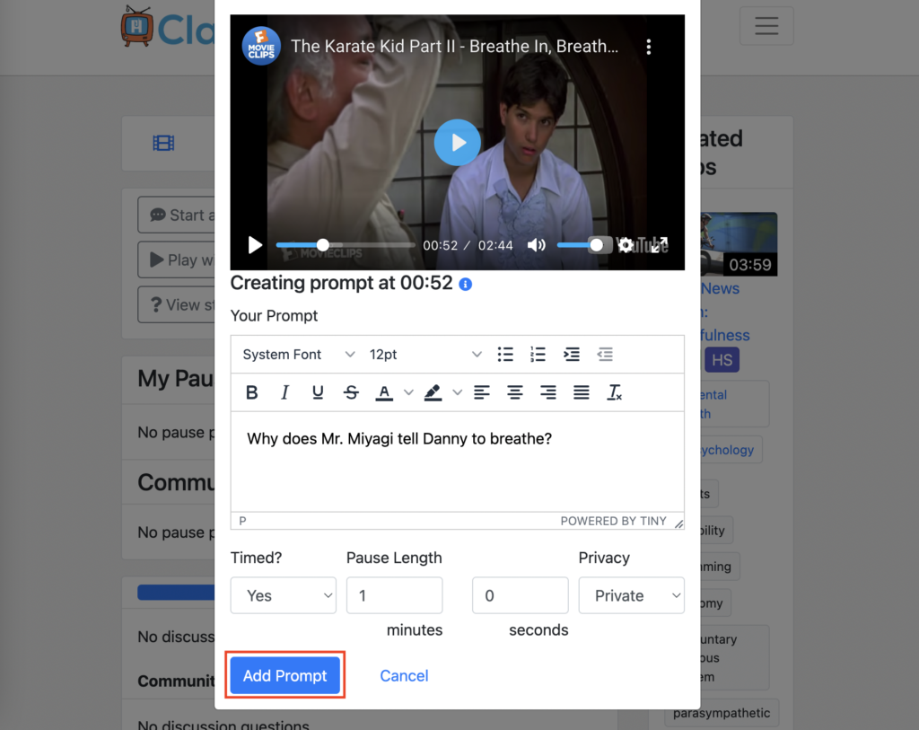Click the Cancel link
The image size is (919, 730).
[404, 675]
